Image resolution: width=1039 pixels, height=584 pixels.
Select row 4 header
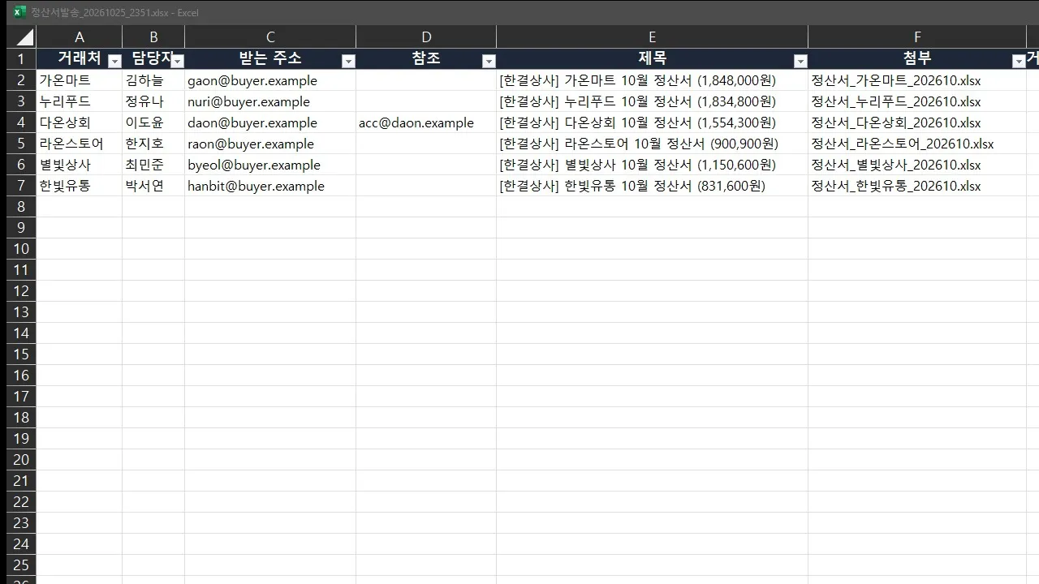pos(21,122)
